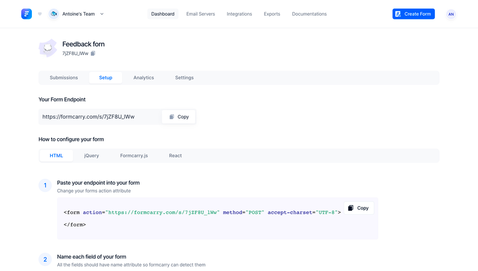
Task: Select the HTML configuration tab
Action: point(56,155)
